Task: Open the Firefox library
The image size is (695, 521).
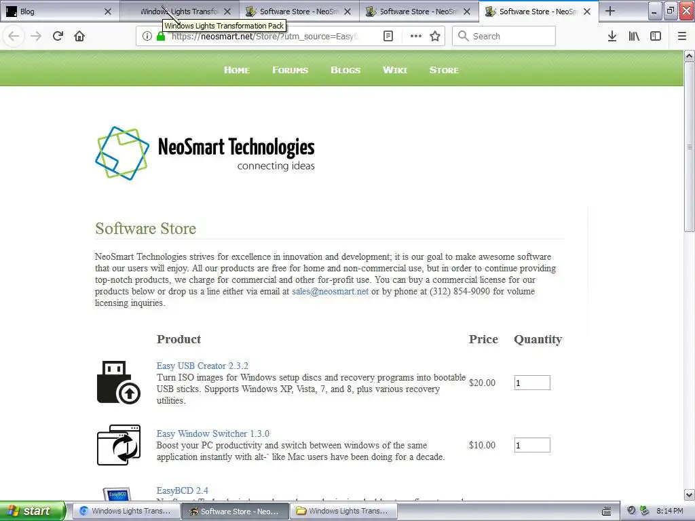Action: pos(634,36)
